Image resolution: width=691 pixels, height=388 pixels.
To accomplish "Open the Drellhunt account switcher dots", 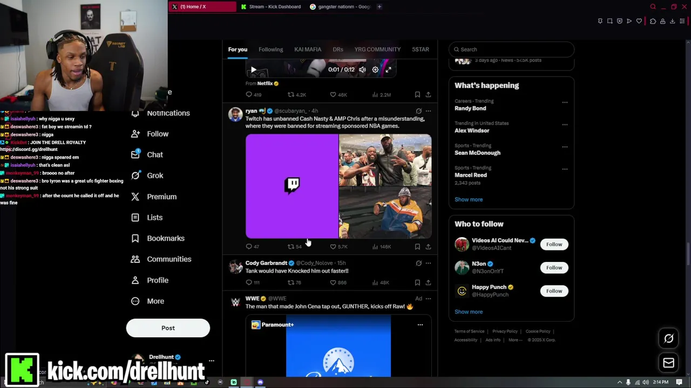I will tap(211, 361).
